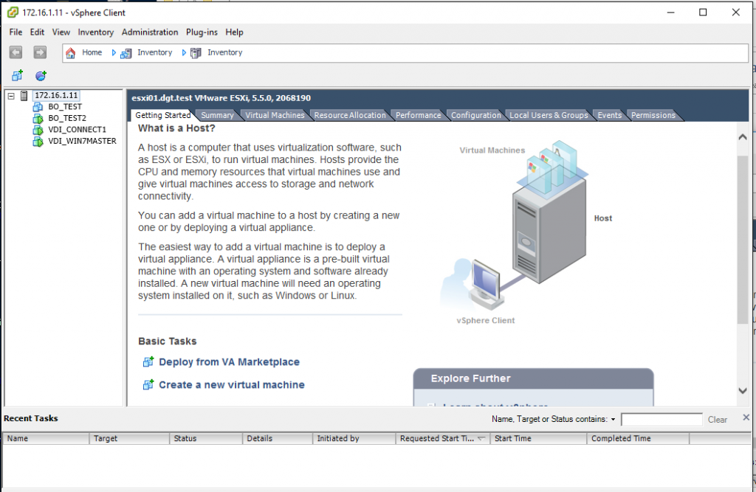Click the Requested Start Time sort arrow
Viewport: 756px width, 492px height.
pyautogui.click(x=481, y=438)
